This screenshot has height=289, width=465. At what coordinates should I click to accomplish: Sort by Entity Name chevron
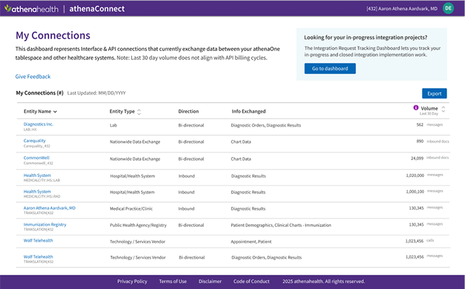click(x=55, y=112)
